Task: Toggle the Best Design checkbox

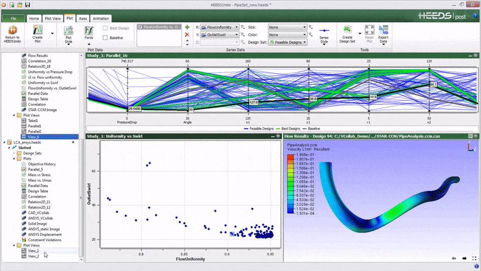Action: pyautogui.click(x=105, y=28)
